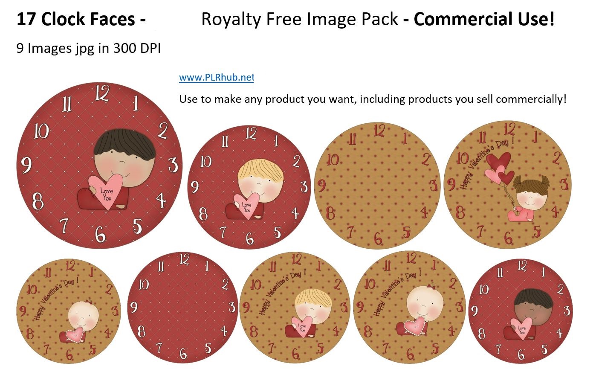Click the number 12 on the large clock
The width and height of the screenshot is (599, 372).
pos(101,93)
